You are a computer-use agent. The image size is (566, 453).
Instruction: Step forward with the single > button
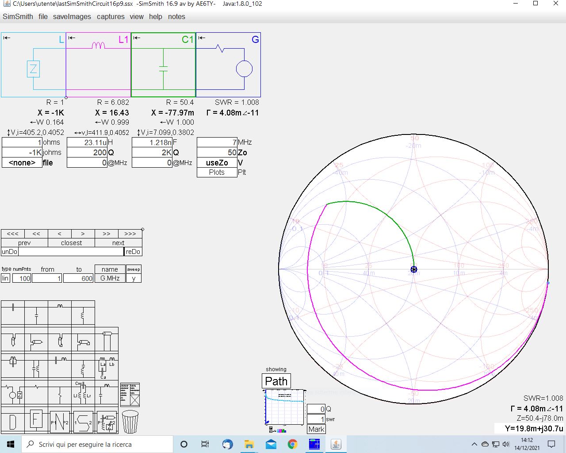click(83, 234)
